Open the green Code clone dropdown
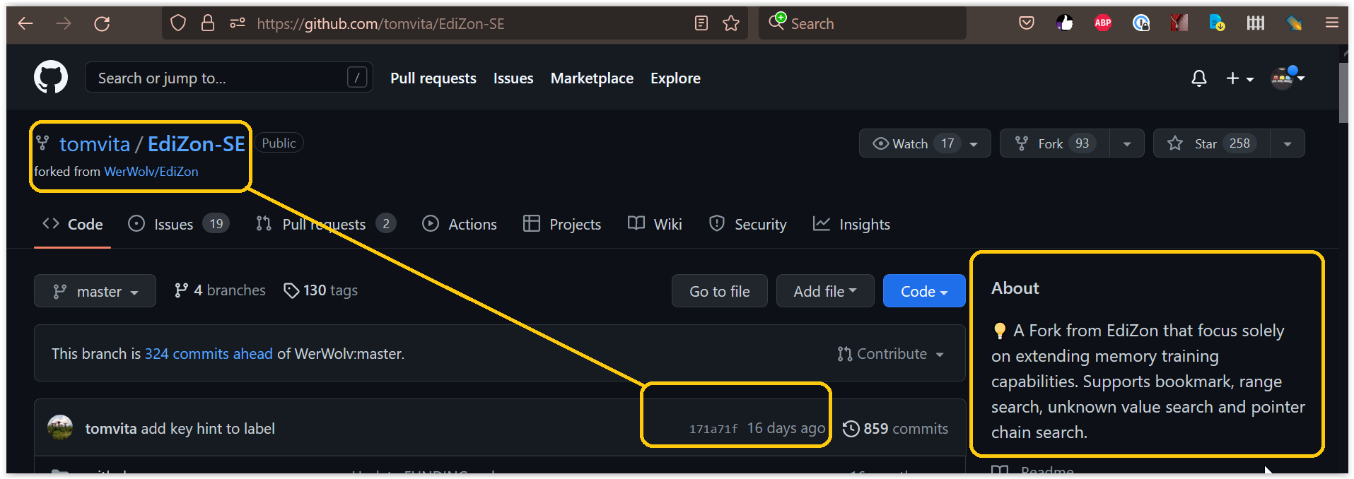The width and height of the screenshot is (1354, 479). click(x=924, y=291)
